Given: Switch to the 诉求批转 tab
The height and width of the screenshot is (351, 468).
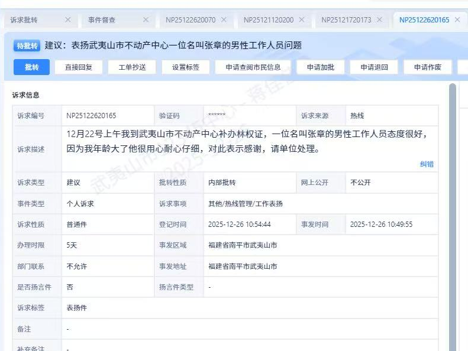Looking at the screenshot, I should coord(24,19).
